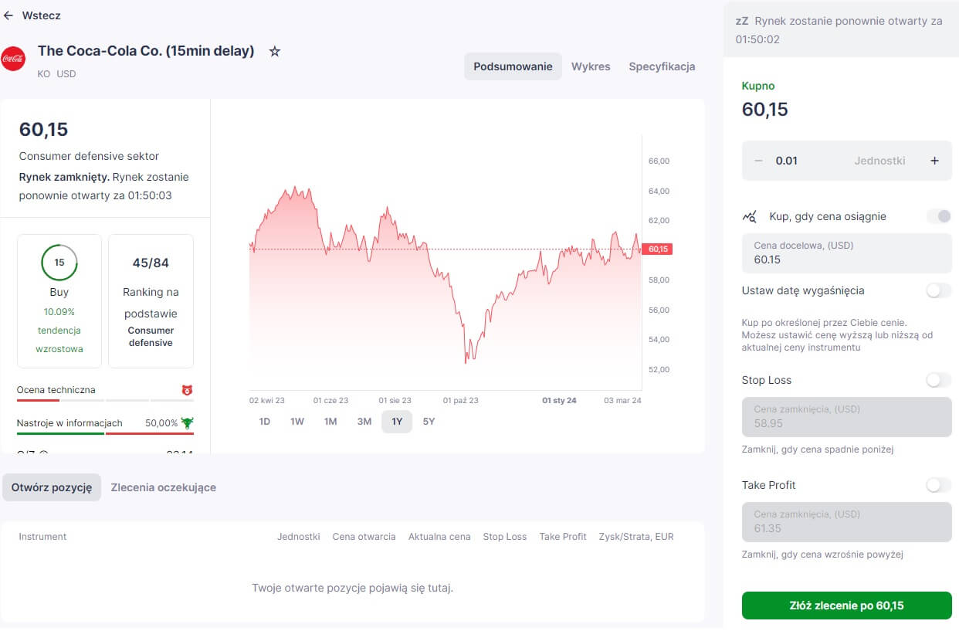The height and width of the screenshot is (631, 959).
Task: Turn on the Stop Loss switch
Action: 939,380
